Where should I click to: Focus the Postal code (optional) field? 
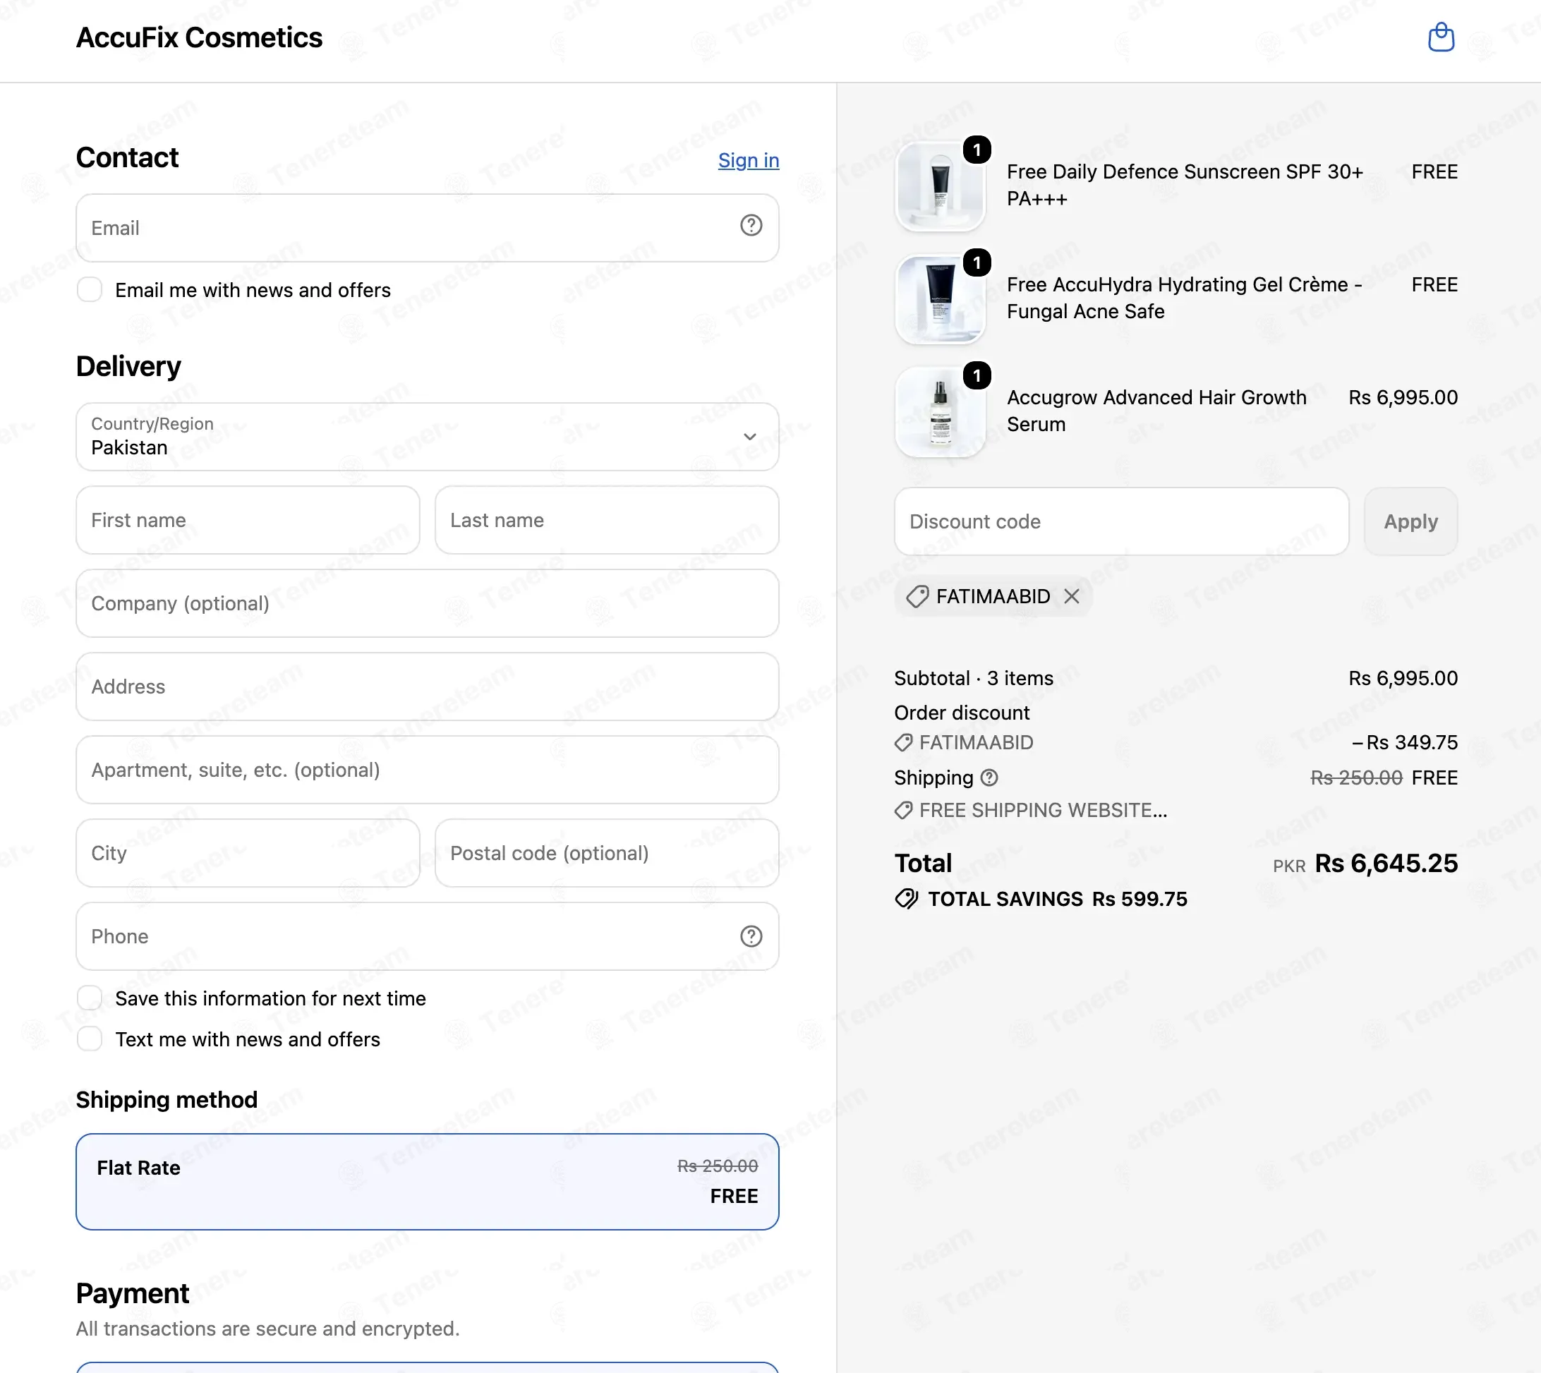point(606,853)
